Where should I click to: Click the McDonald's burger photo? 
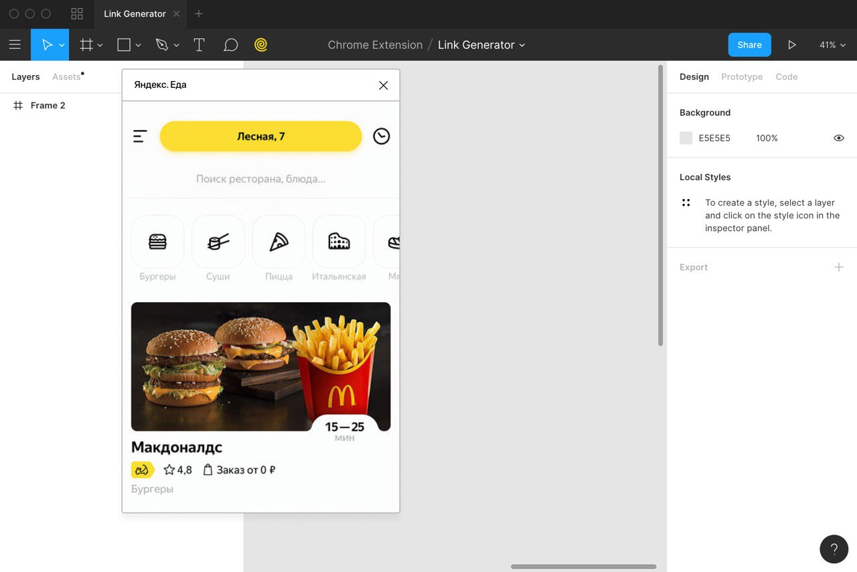[260, 366]
